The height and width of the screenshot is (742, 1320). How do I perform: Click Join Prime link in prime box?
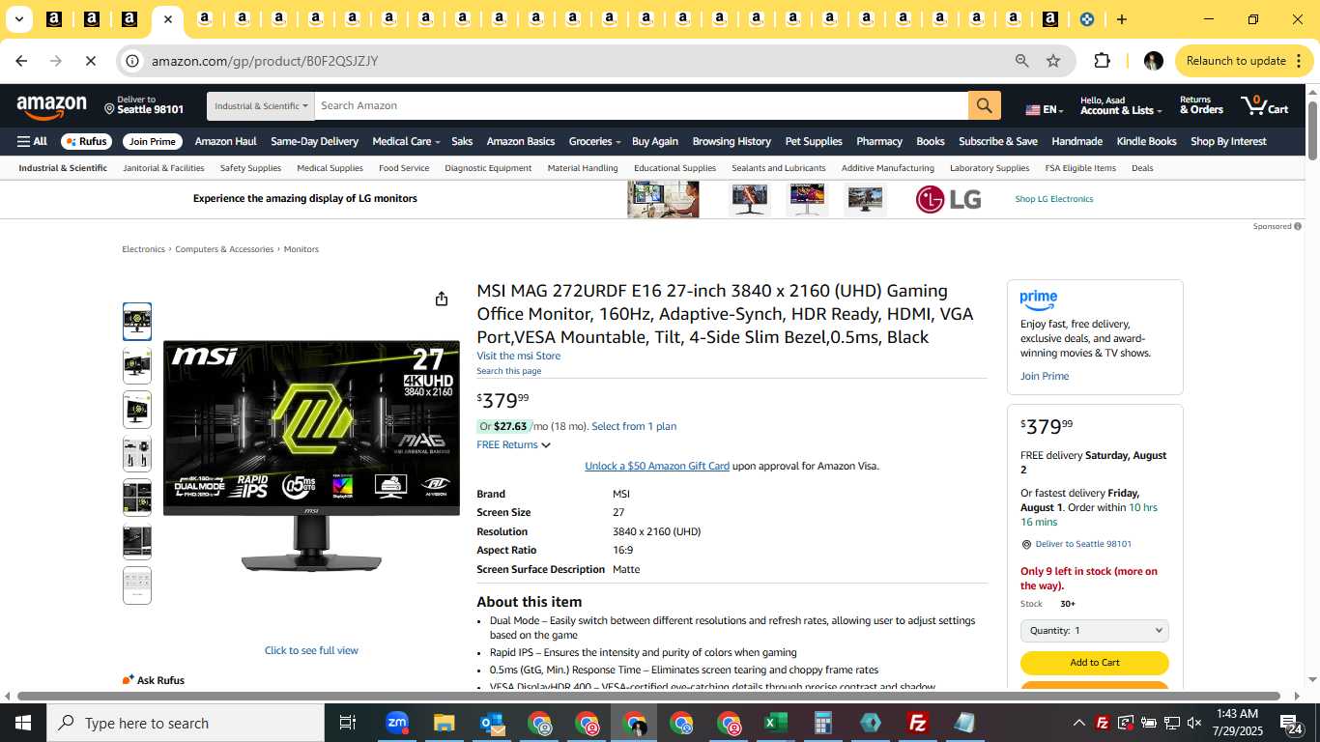pos(1045,376)
